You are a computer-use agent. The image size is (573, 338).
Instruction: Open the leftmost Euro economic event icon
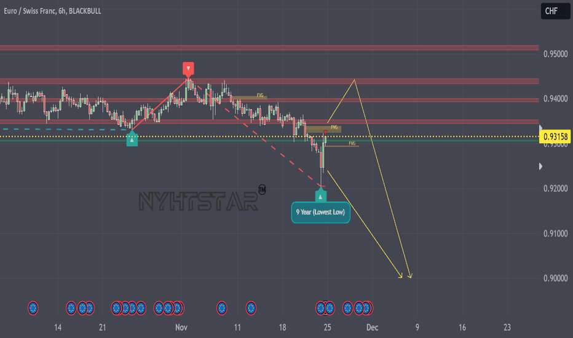coord(33,308)
